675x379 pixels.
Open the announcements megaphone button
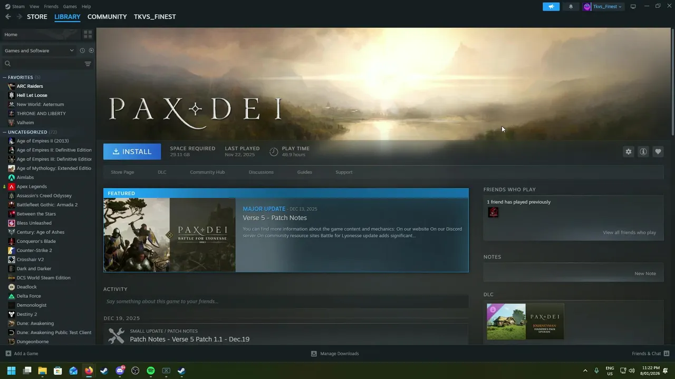[x=551, y=6]
